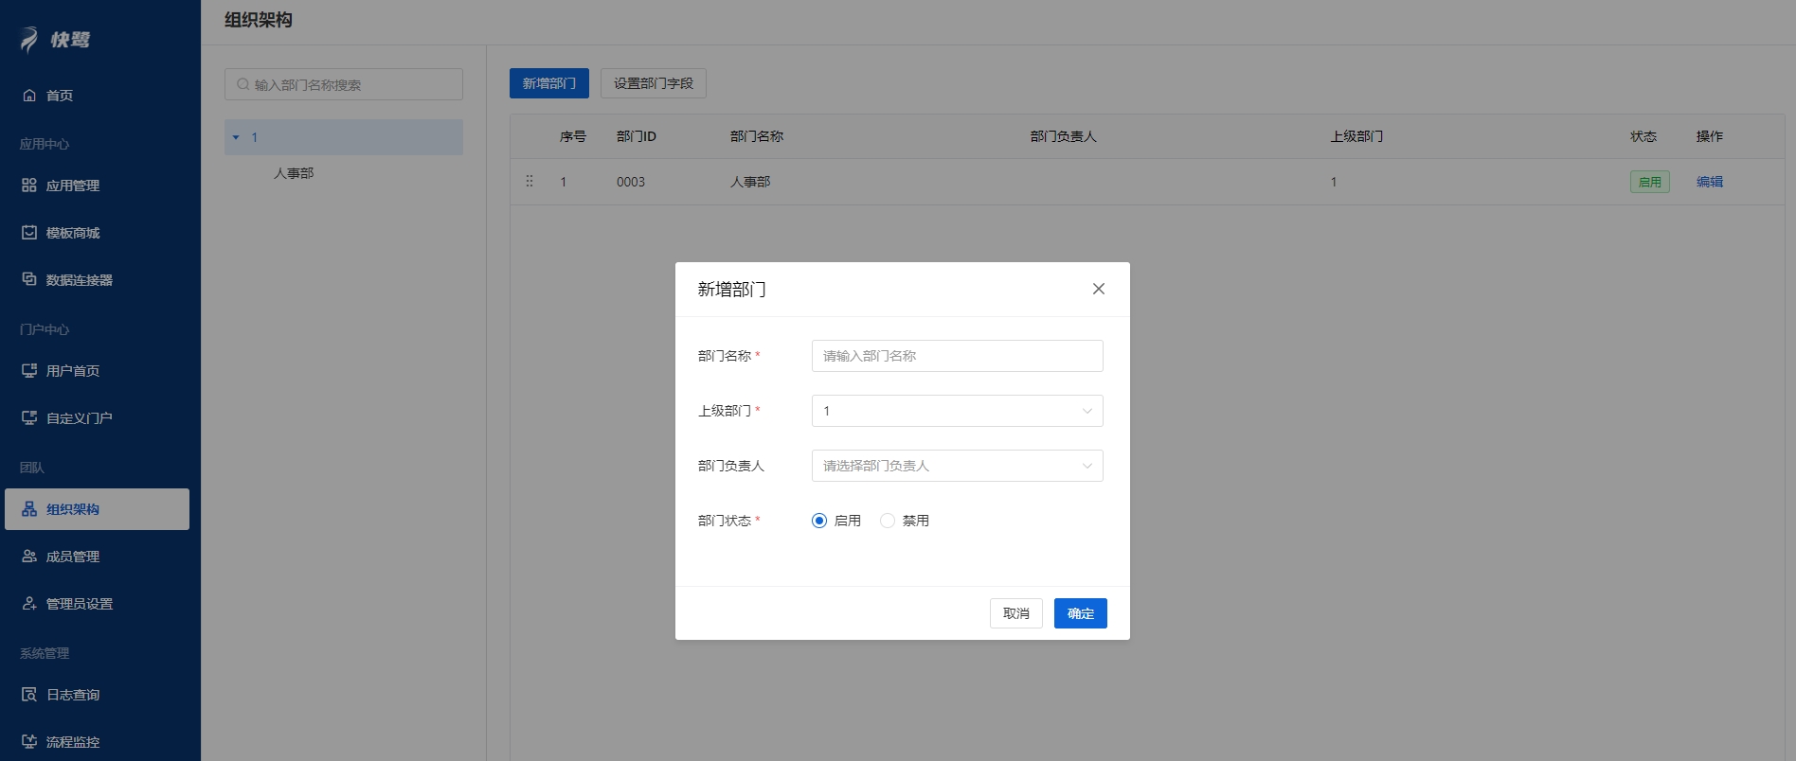Click the 日志查询 icon
Viewport: 1796px width, 761px height.
click(29, 695)
